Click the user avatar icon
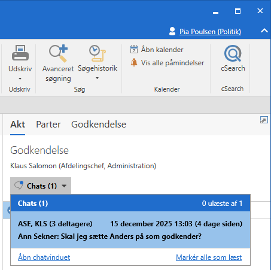Viewport: 271px width, 270px height. click(172, 31)
